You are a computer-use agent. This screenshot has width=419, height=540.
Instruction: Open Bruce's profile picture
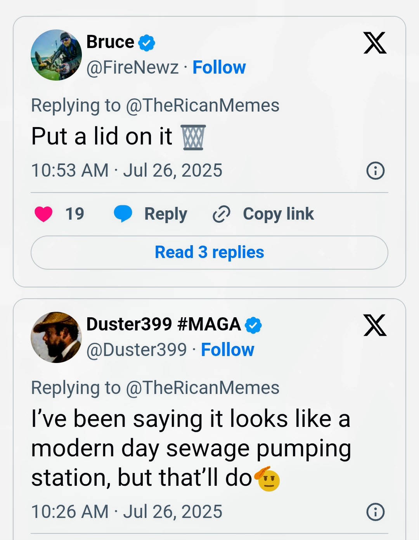tap(56, 55)
